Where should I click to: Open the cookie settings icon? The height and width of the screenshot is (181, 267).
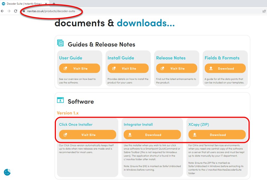pyautogui.click(x=7, y=172)
